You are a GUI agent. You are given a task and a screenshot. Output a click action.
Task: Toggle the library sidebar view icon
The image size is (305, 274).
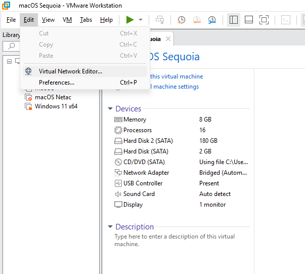click(233, 20)
